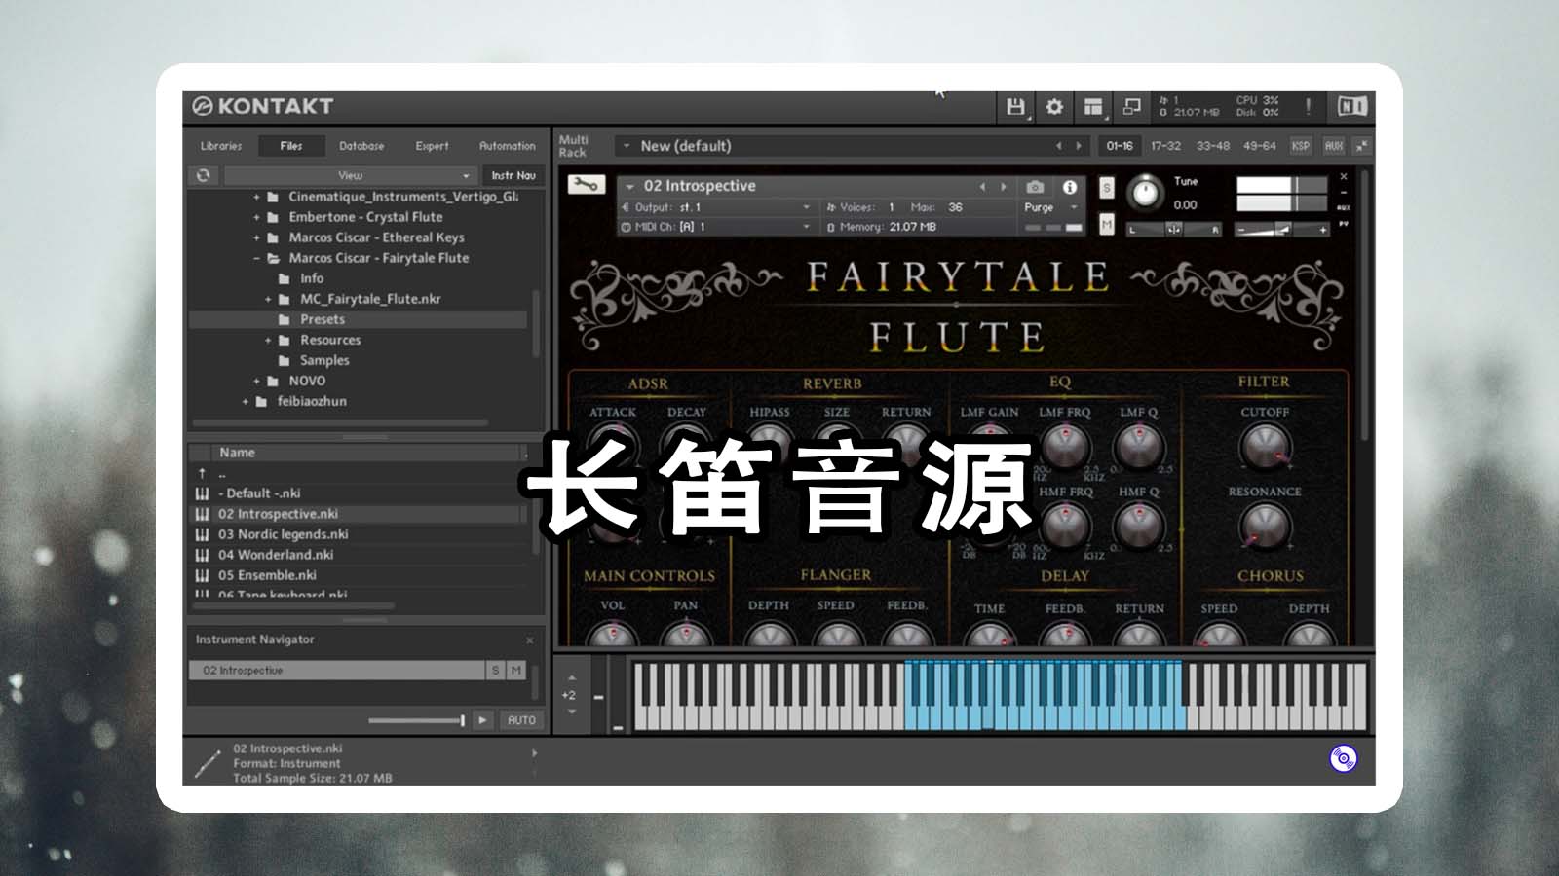Mute 02 Introspective in Instrument Navigator
The width and height of the screenshot is (1559, 876).
[516, 670]
